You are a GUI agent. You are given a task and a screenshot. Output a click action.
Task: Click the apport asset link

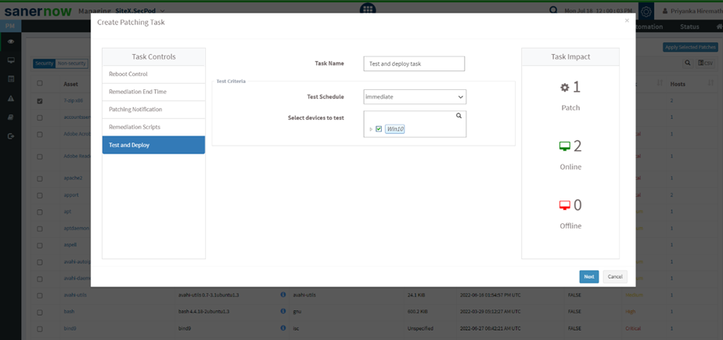71,194
